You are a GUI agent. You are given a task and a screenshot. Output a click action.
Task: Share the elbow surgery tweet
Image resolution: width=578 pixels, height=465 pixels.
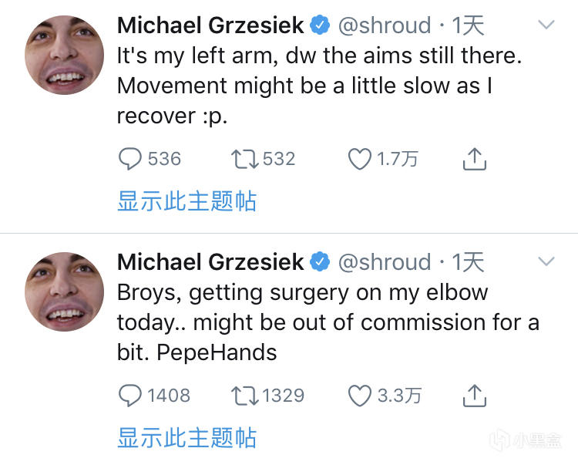(474, 396)
